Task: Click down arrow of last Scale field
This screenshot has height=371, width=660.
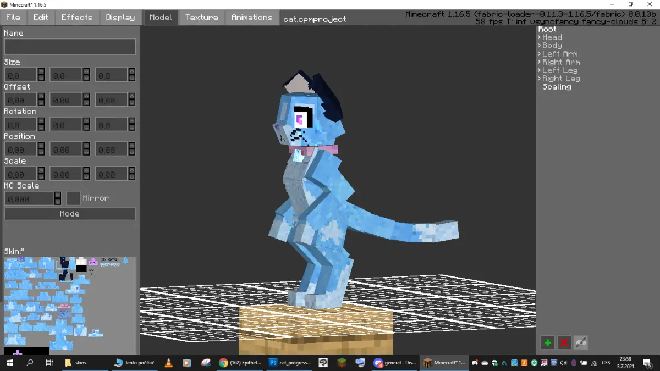Action: click(x=131, y=178)
